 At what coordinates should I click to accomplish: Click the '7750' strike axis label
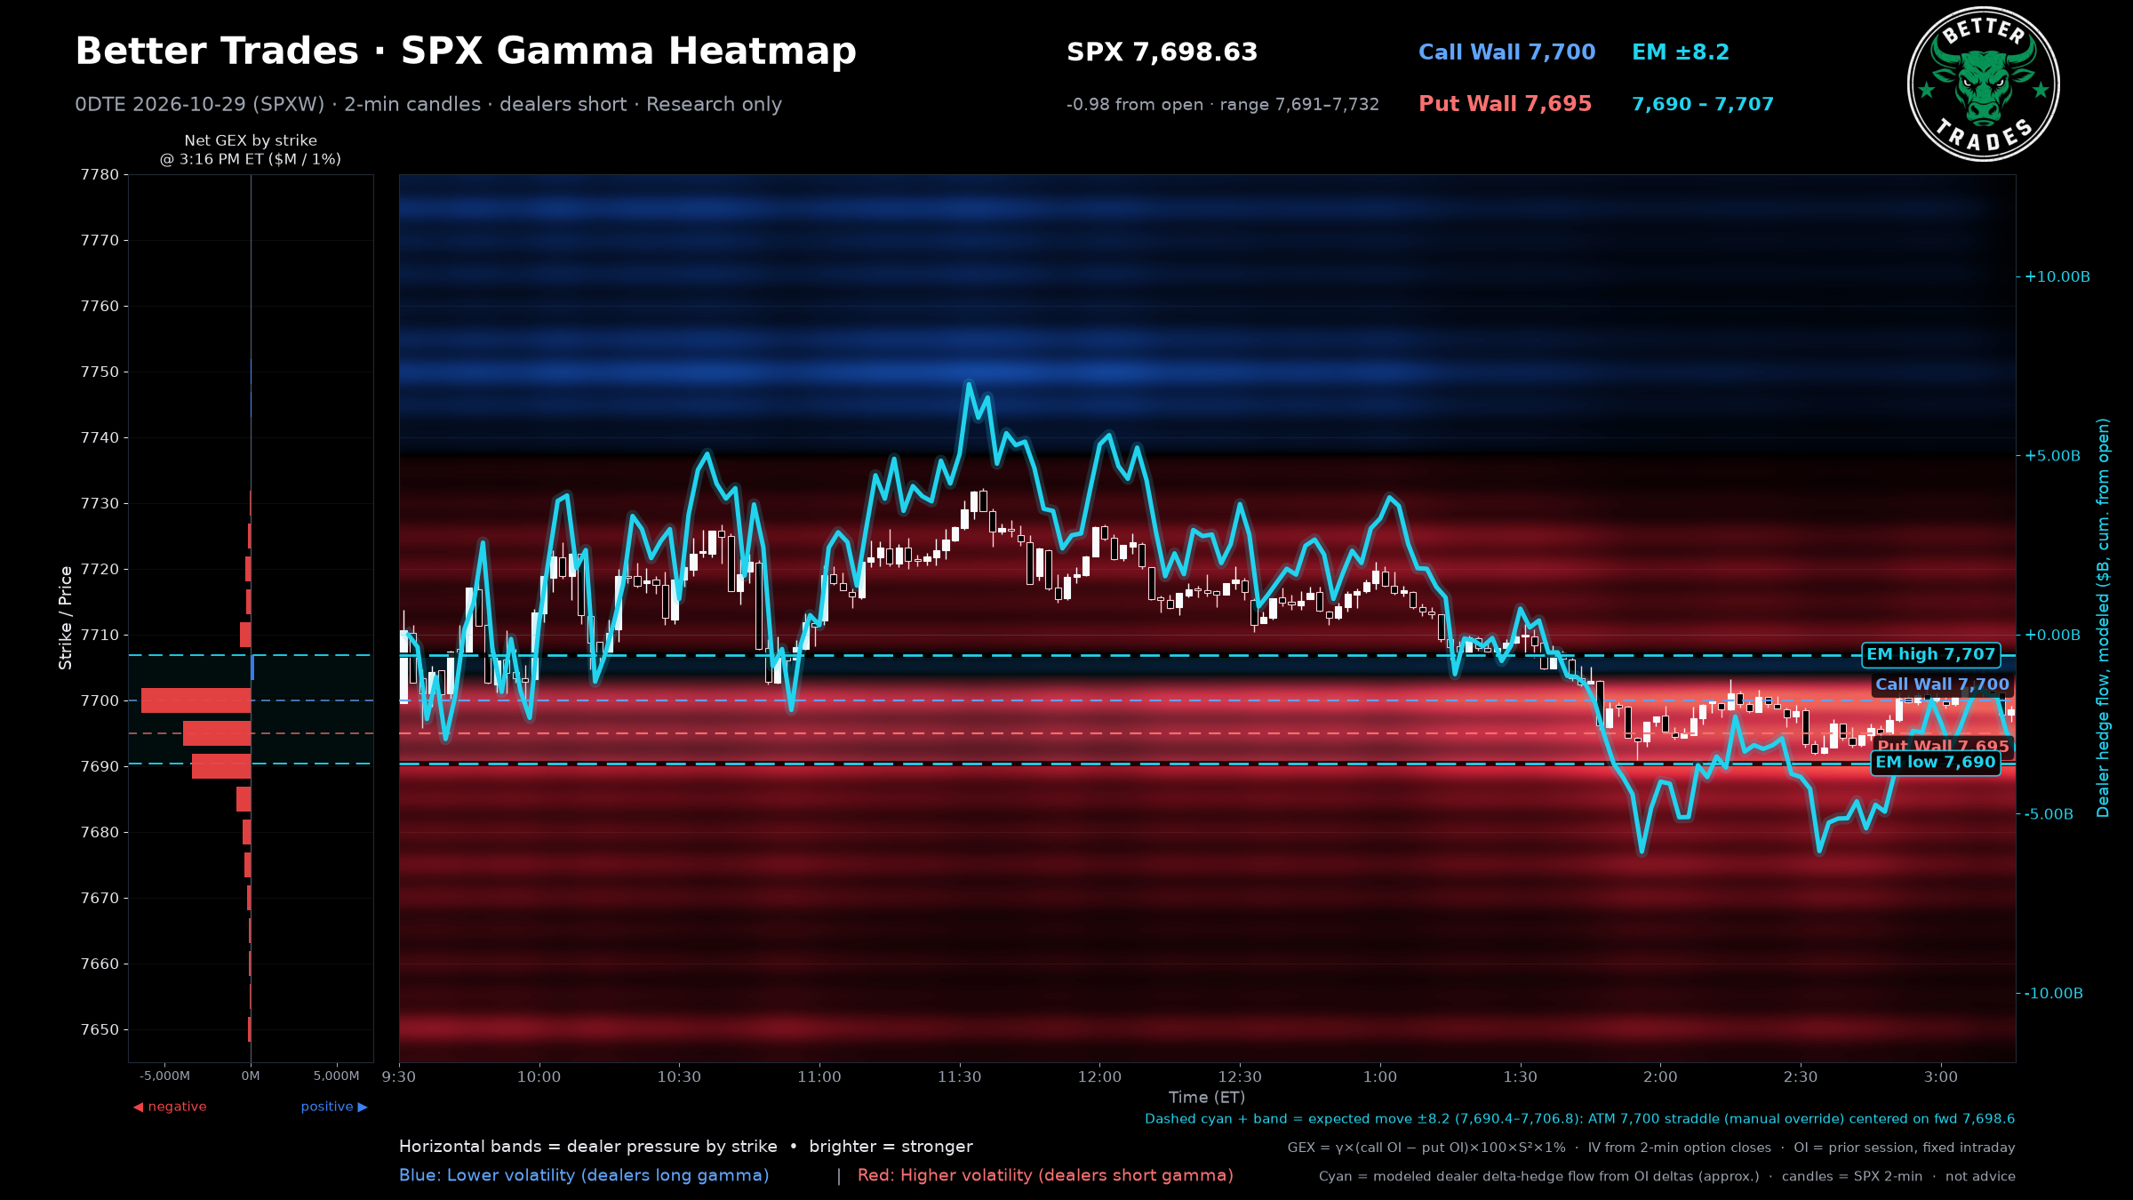(x=100, y=372)
